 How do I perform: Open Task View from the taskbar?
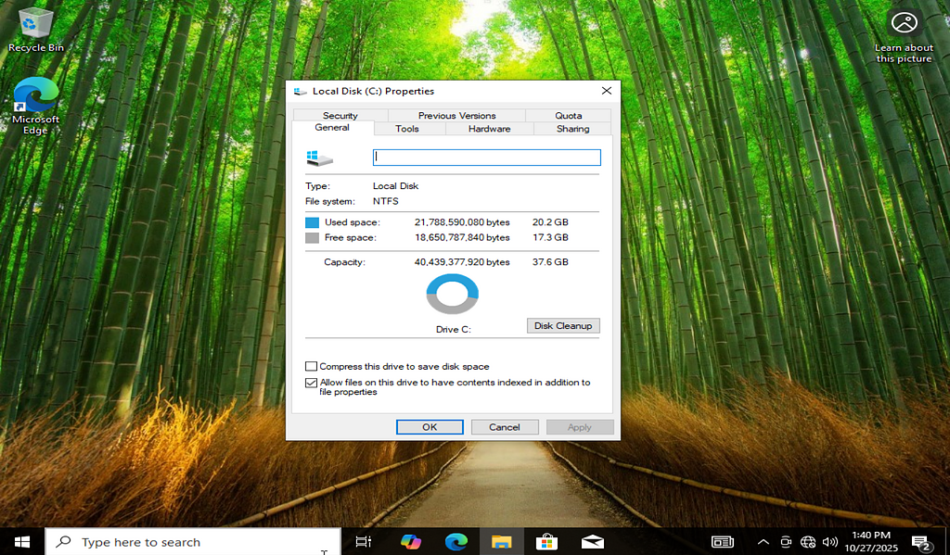[x=364, y=542]
